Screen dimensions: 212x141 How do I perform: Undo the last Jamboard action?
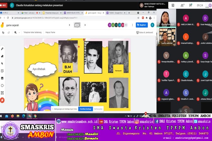3,33
